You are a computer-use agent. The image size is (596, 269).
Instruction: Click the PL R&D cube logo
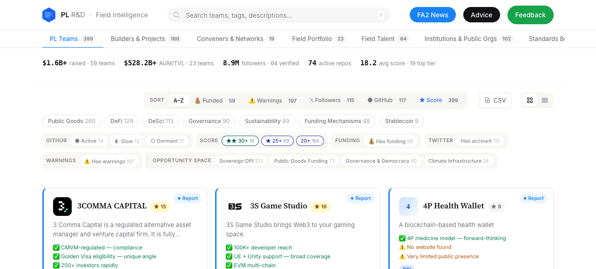(x=49, y=15)
